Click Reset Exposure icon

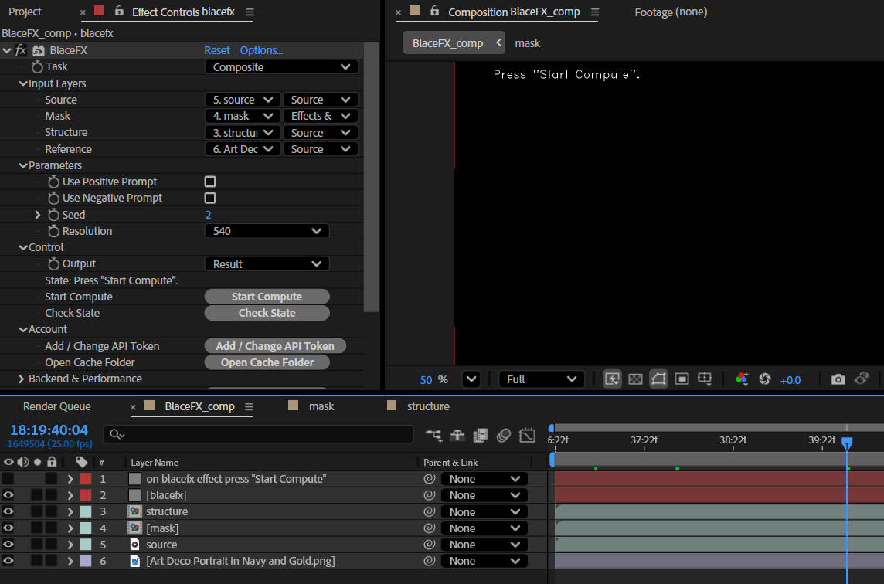(764, 379)
